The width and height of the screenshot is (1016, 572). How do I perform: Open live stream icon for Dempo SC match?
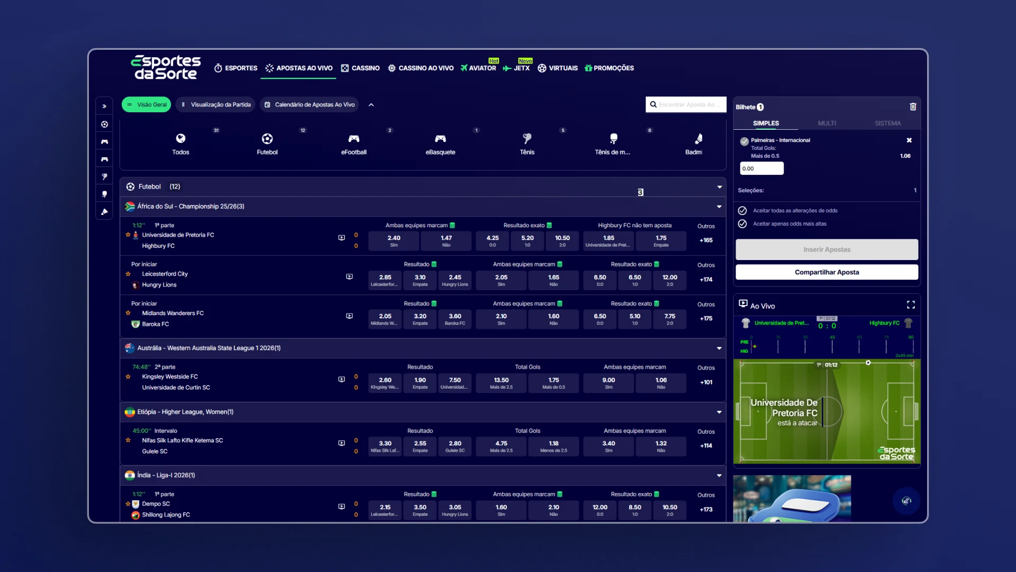click(341, 506)
